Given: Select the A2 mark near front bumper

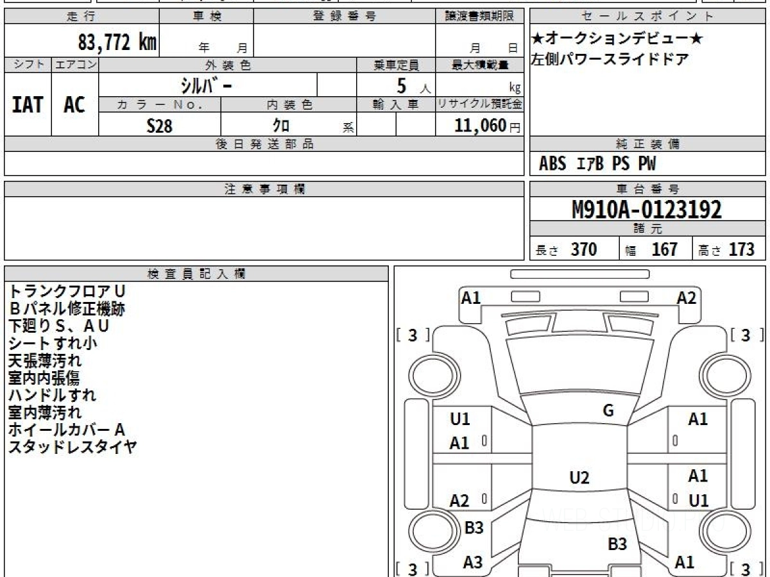Looking at the screenshot, I should (686, 297).
